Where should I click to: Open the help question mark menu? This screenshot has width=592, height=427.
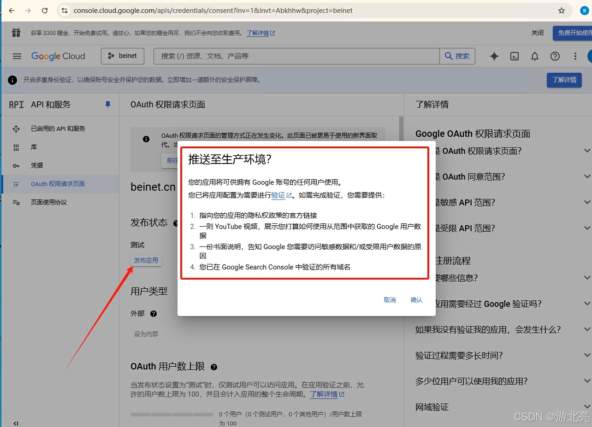tap(555, 56)
